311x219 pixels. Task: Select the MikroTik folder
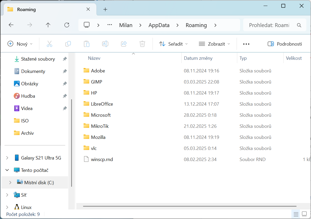(x=100, y=126)
